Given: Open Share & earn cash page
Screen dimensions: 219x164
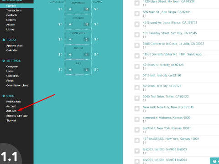Looking at the screenshot, I should click(x=17, y=116).
